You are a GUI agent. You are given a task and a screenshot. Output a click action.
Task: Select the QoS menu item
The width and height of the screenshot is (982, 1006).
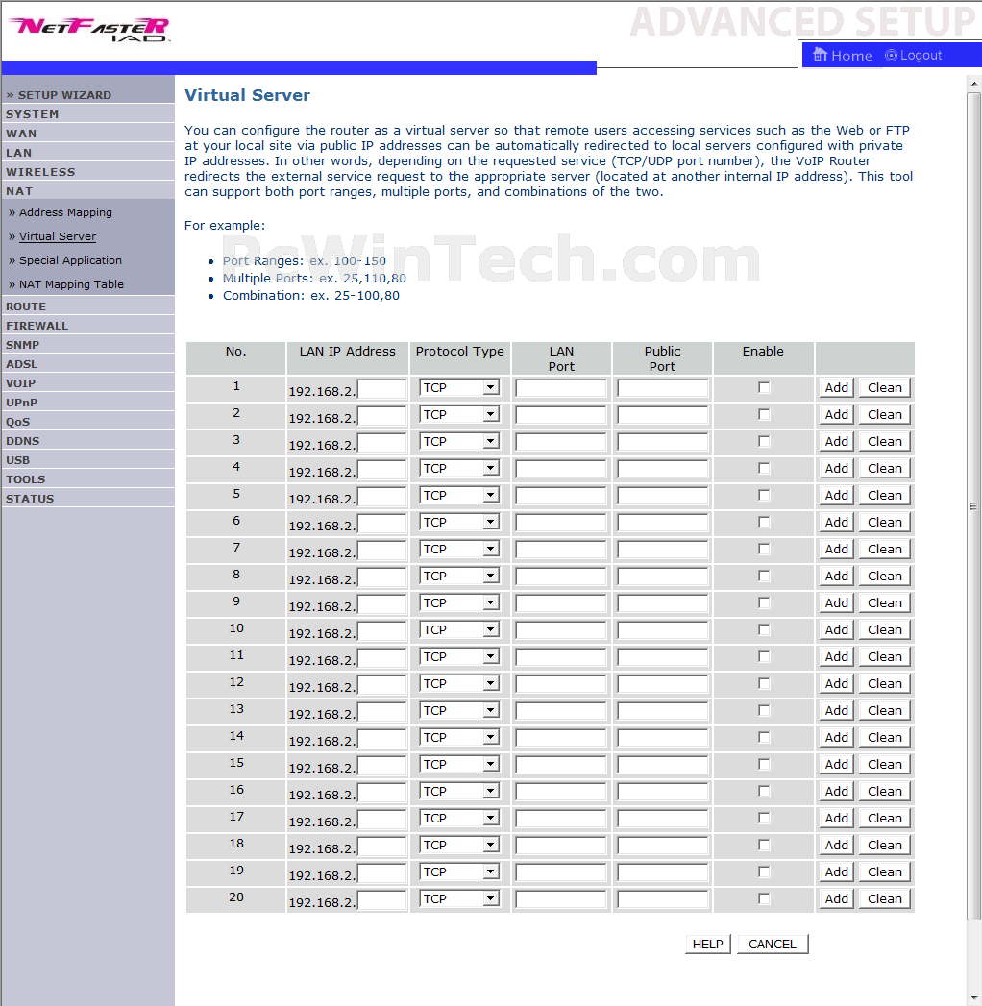coord(18,422)
